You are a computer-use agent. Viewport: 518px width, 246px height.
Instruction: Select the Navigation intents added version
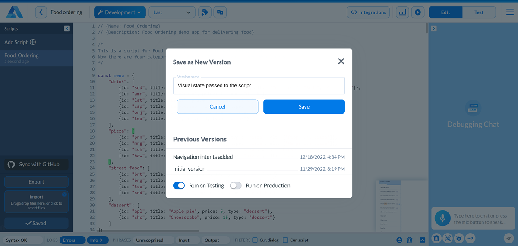[203, 157]
